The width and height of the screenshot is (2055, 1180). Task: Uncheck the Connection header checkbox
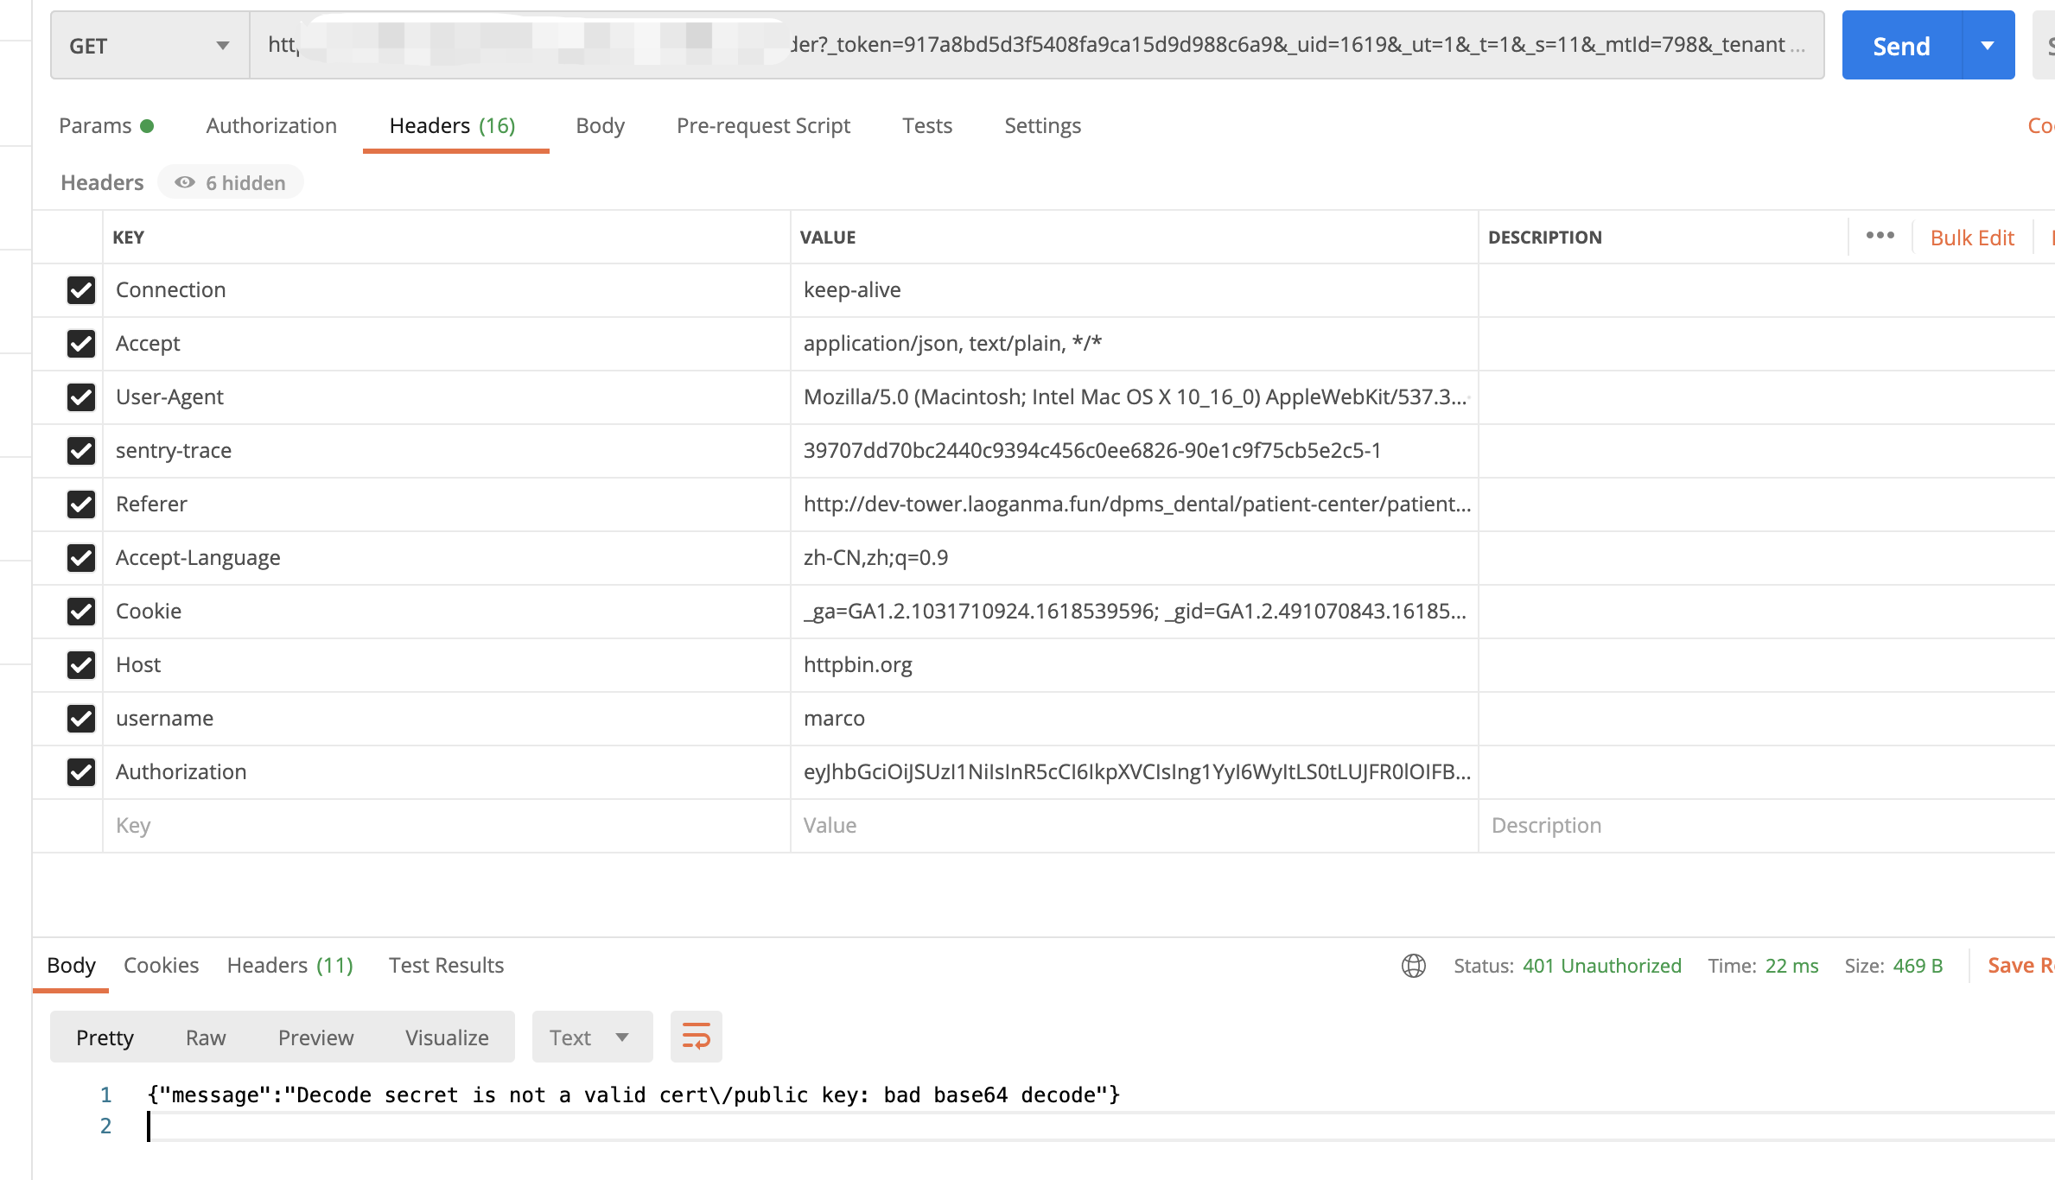click(81, 290)
